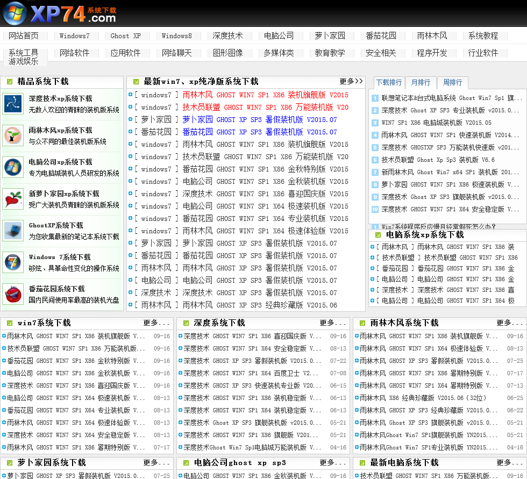Screen dimensions: 527x479
Task: Click the XP74.com site logo
Action: click(60, 13)
